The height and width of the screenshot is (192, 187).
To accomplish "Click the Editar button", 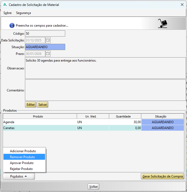I will click(31, 104).
